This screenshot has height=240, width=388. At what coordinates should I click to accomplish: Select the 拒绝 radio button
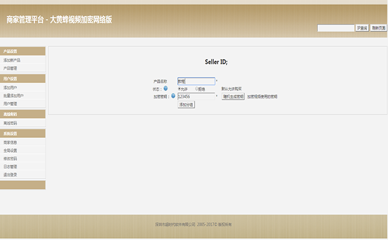(196, 89)
